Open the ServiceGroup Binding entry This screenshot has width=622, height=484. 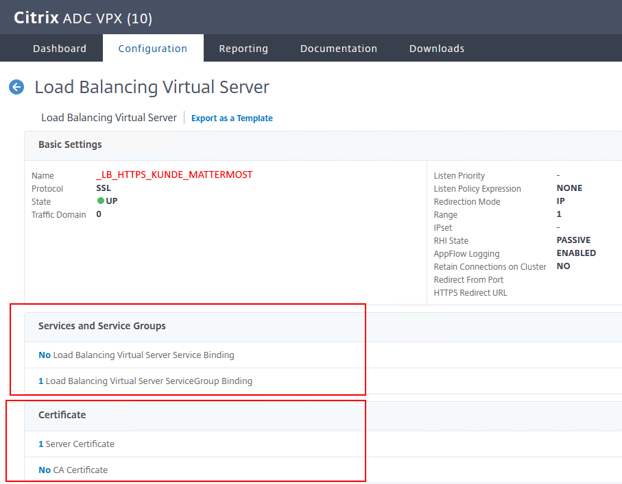(x=145, y=381)
